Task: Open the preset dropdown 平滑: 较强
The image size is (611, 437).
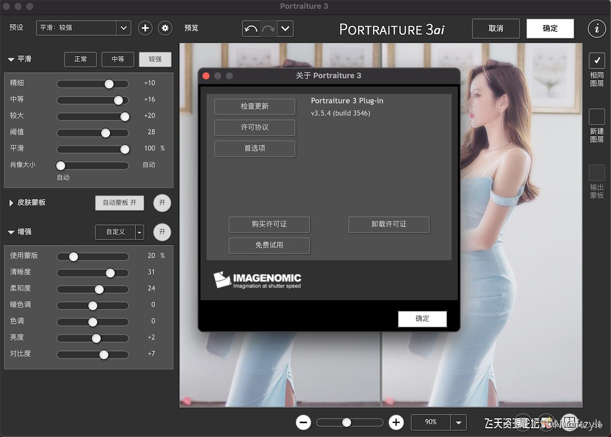Action: coord(83,28)
